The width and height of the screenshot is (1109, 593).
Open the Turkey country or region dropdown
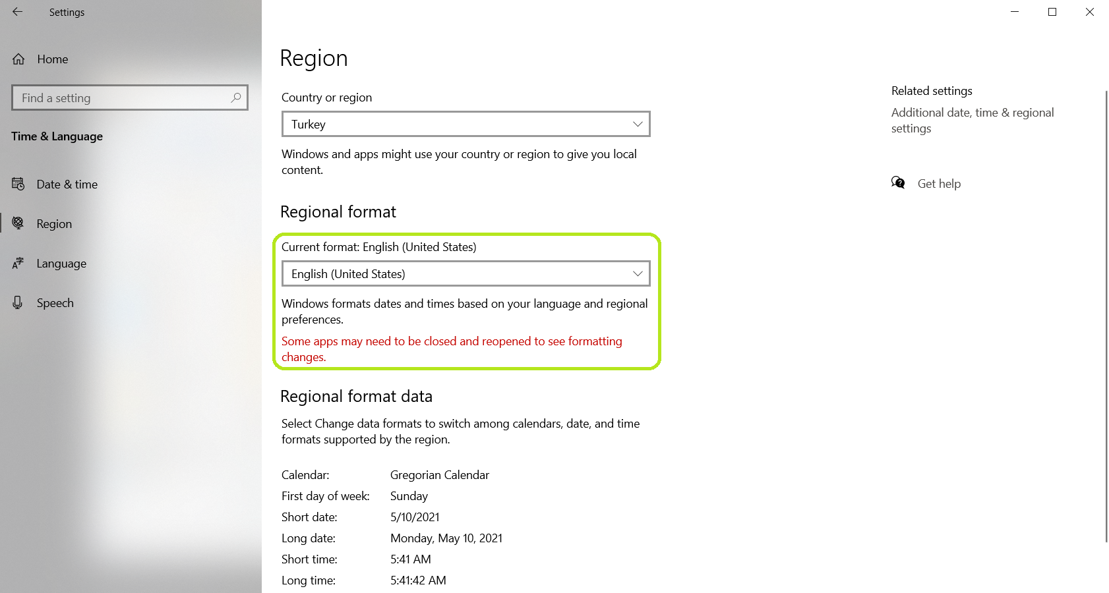[465, 124]
